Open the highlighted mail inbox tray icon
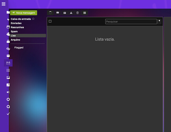171x132 pixels. pos(8,63)
